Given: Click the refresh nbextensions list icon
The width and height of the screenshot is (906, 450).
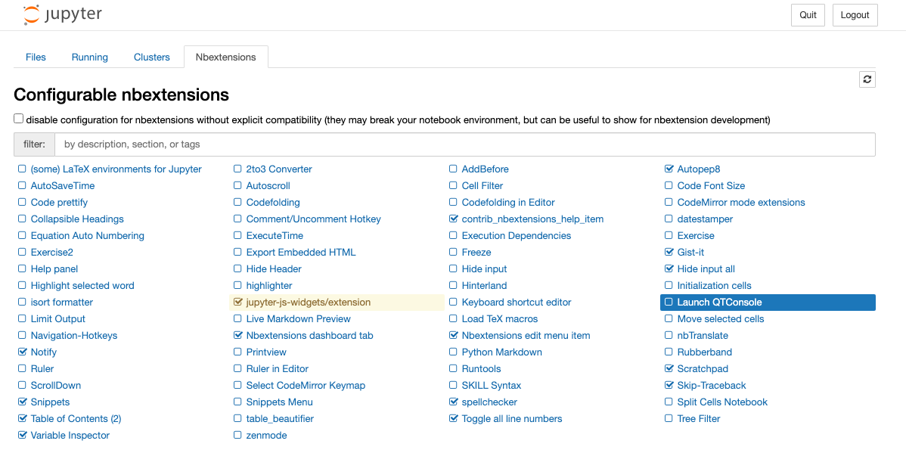Looking at the screenshot, I should click(x=867, y=79).
